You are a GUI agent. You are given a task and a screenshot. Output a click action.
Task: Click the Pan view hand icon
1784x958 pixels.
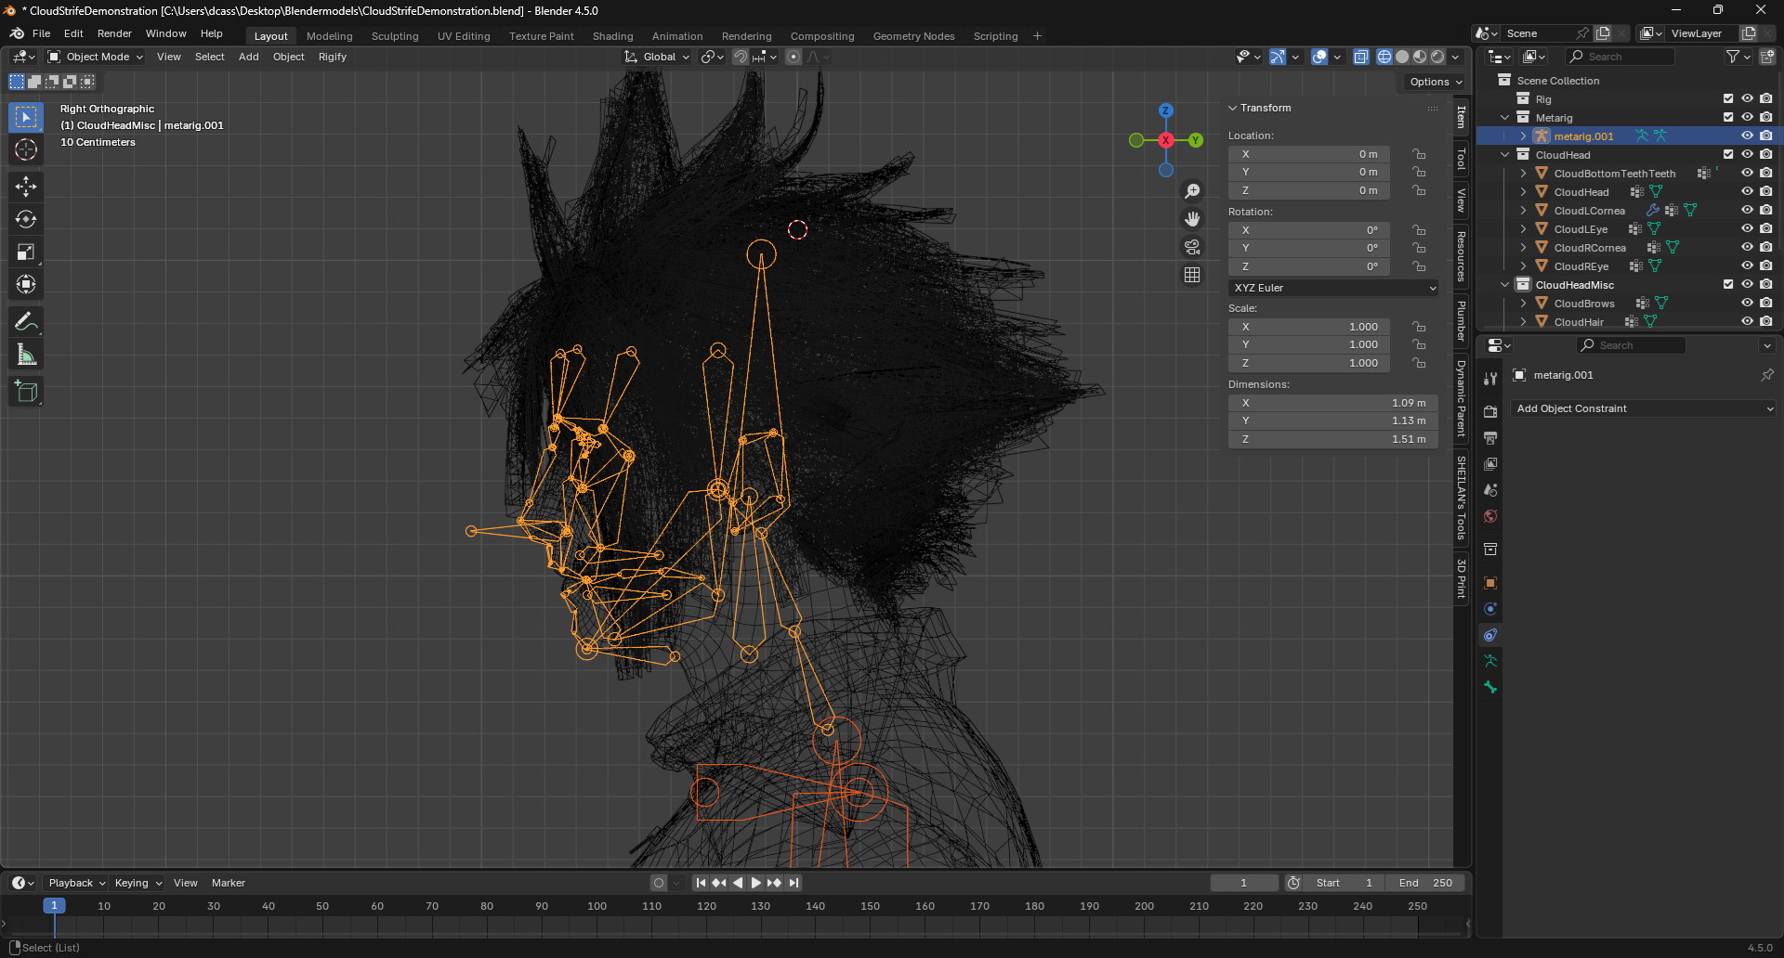pos(1192,219)
